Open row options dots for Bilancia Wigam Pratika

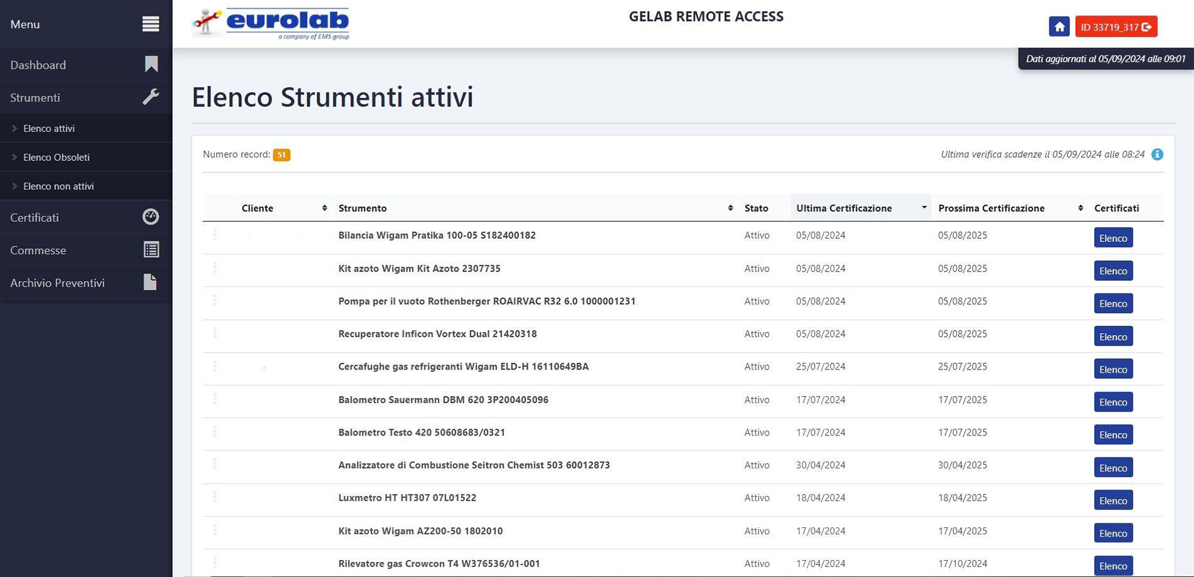[215, 235]
